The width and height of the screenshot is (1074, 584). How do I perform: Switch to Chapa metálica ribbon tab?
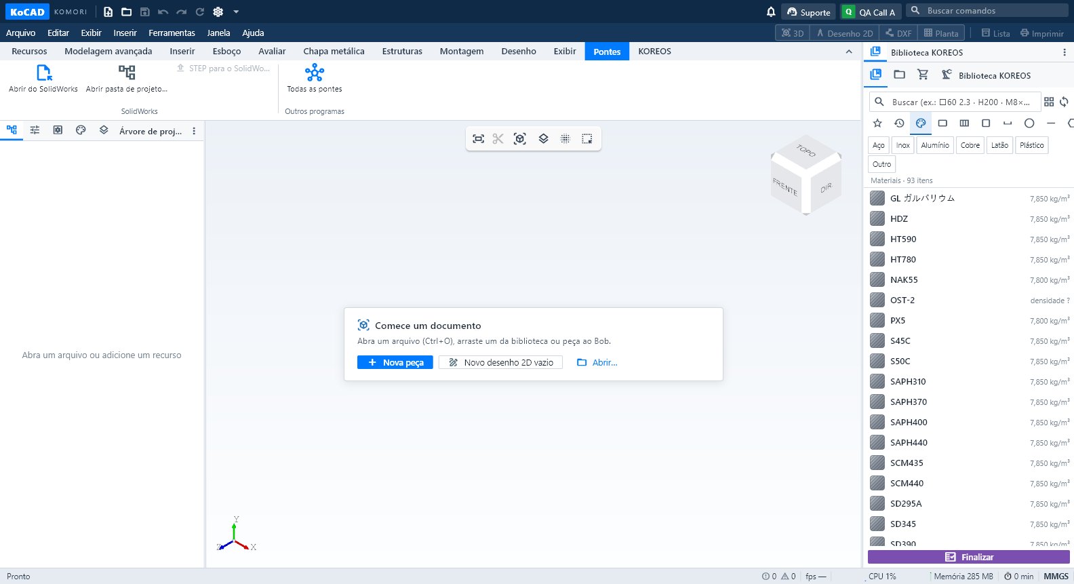(334, 51)
